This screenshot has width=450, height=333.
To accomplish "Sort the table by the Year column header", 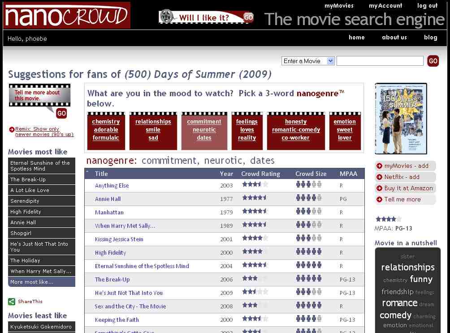I will (226, 174).
